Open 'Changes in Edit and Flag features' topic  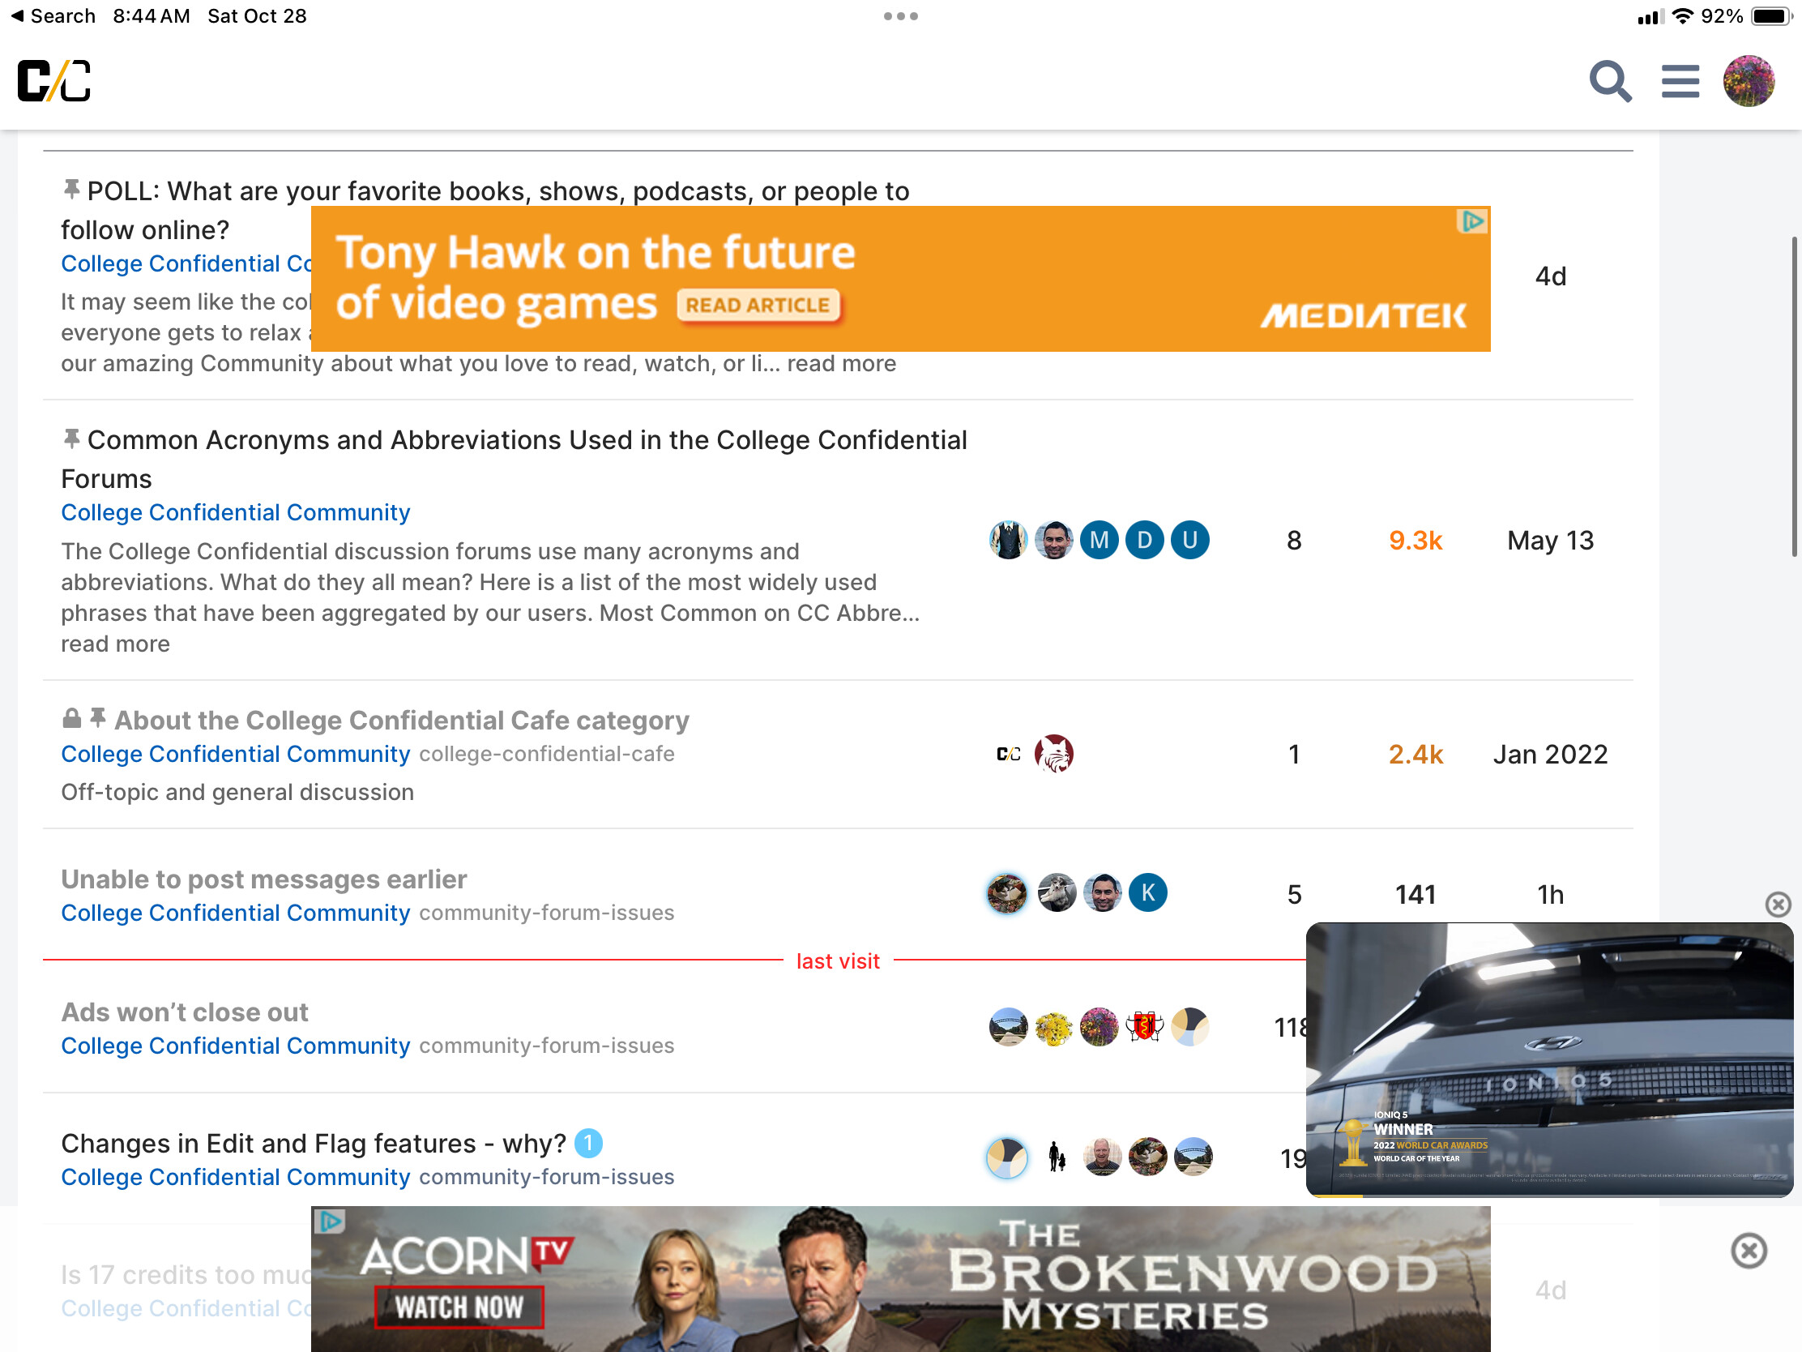[314, 1143]
